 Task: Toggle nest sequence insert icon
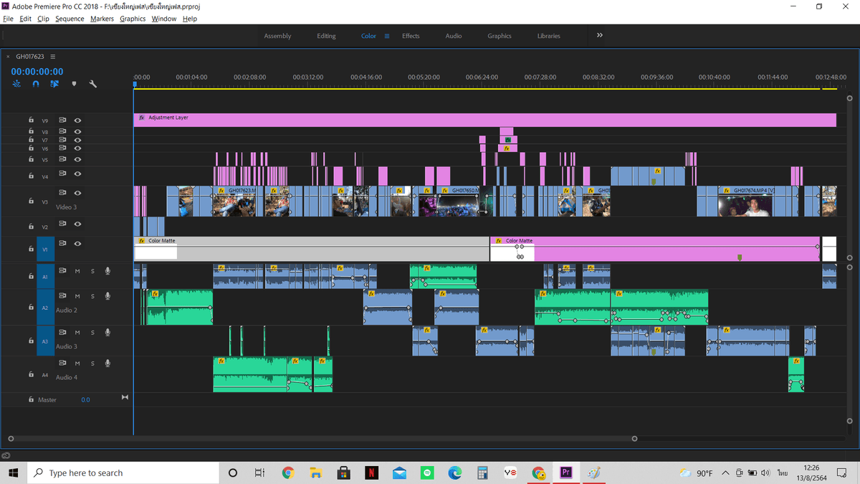[x=17, y=84]
